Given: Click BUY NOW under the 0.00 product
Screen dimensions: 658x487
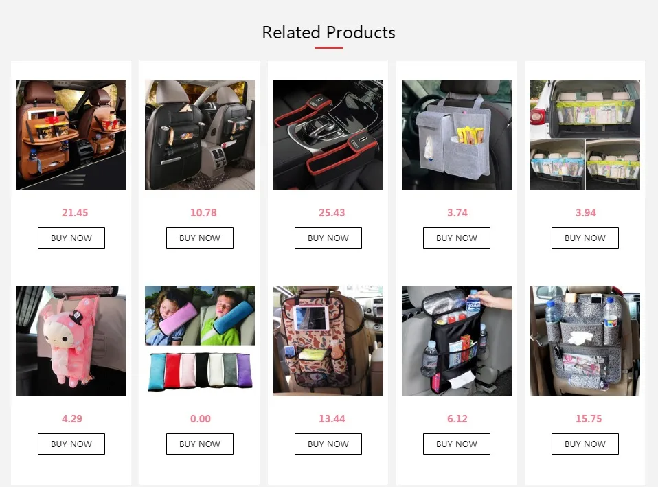Looking at the screenshot, I should click(x=200, y=444).
